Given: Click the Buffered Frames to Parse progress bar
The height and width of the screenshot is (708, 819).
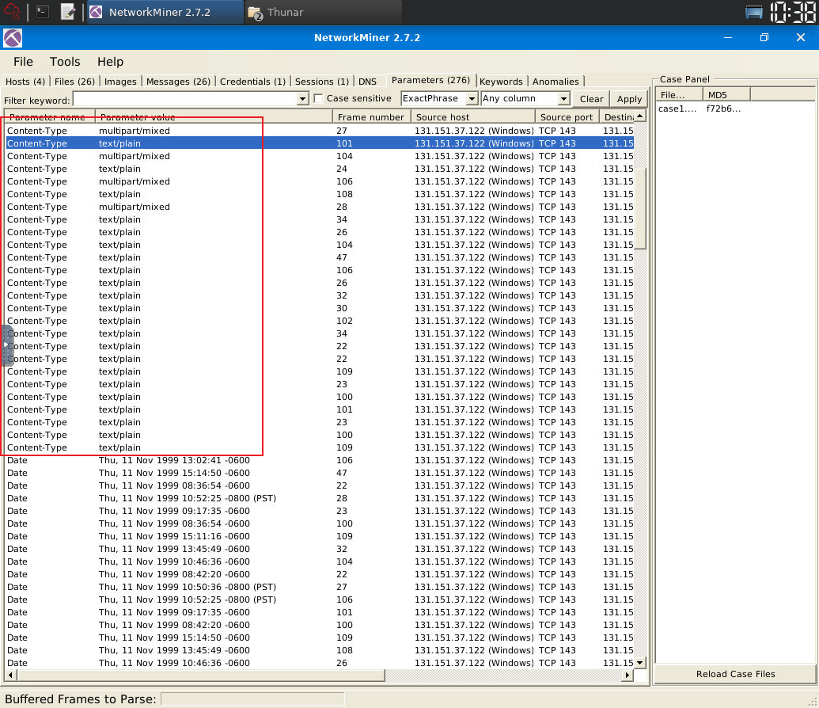Looking at the screenshot, I should pyautogui.click(x=252, y=699).
